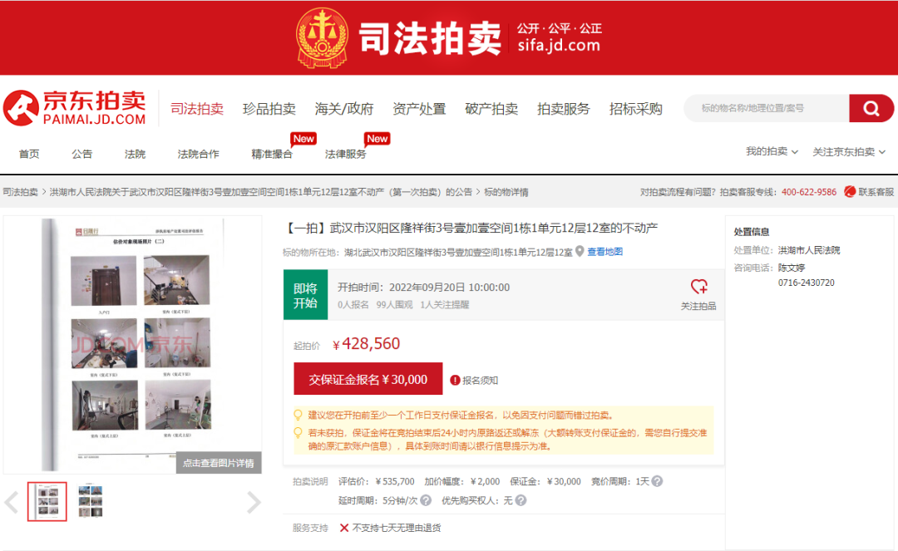Click the 加价幅度 ¥2,000 value
Screen dimensions: 898x551
pos(461,482)
